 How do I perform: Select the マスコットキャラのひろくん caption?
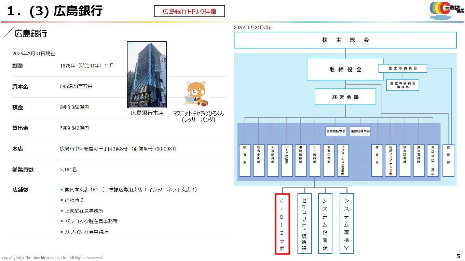pyautogui.click(x=199, y=116)
